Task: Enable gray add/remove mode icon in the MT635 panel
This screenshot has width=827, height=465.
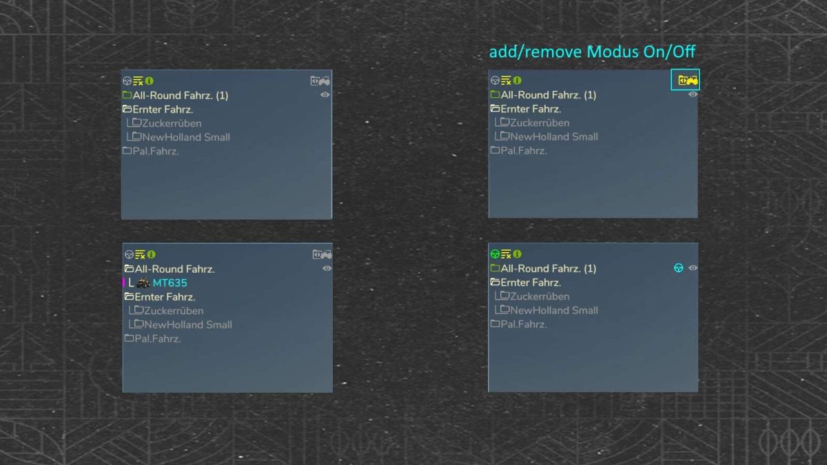Action: [322, 254]
